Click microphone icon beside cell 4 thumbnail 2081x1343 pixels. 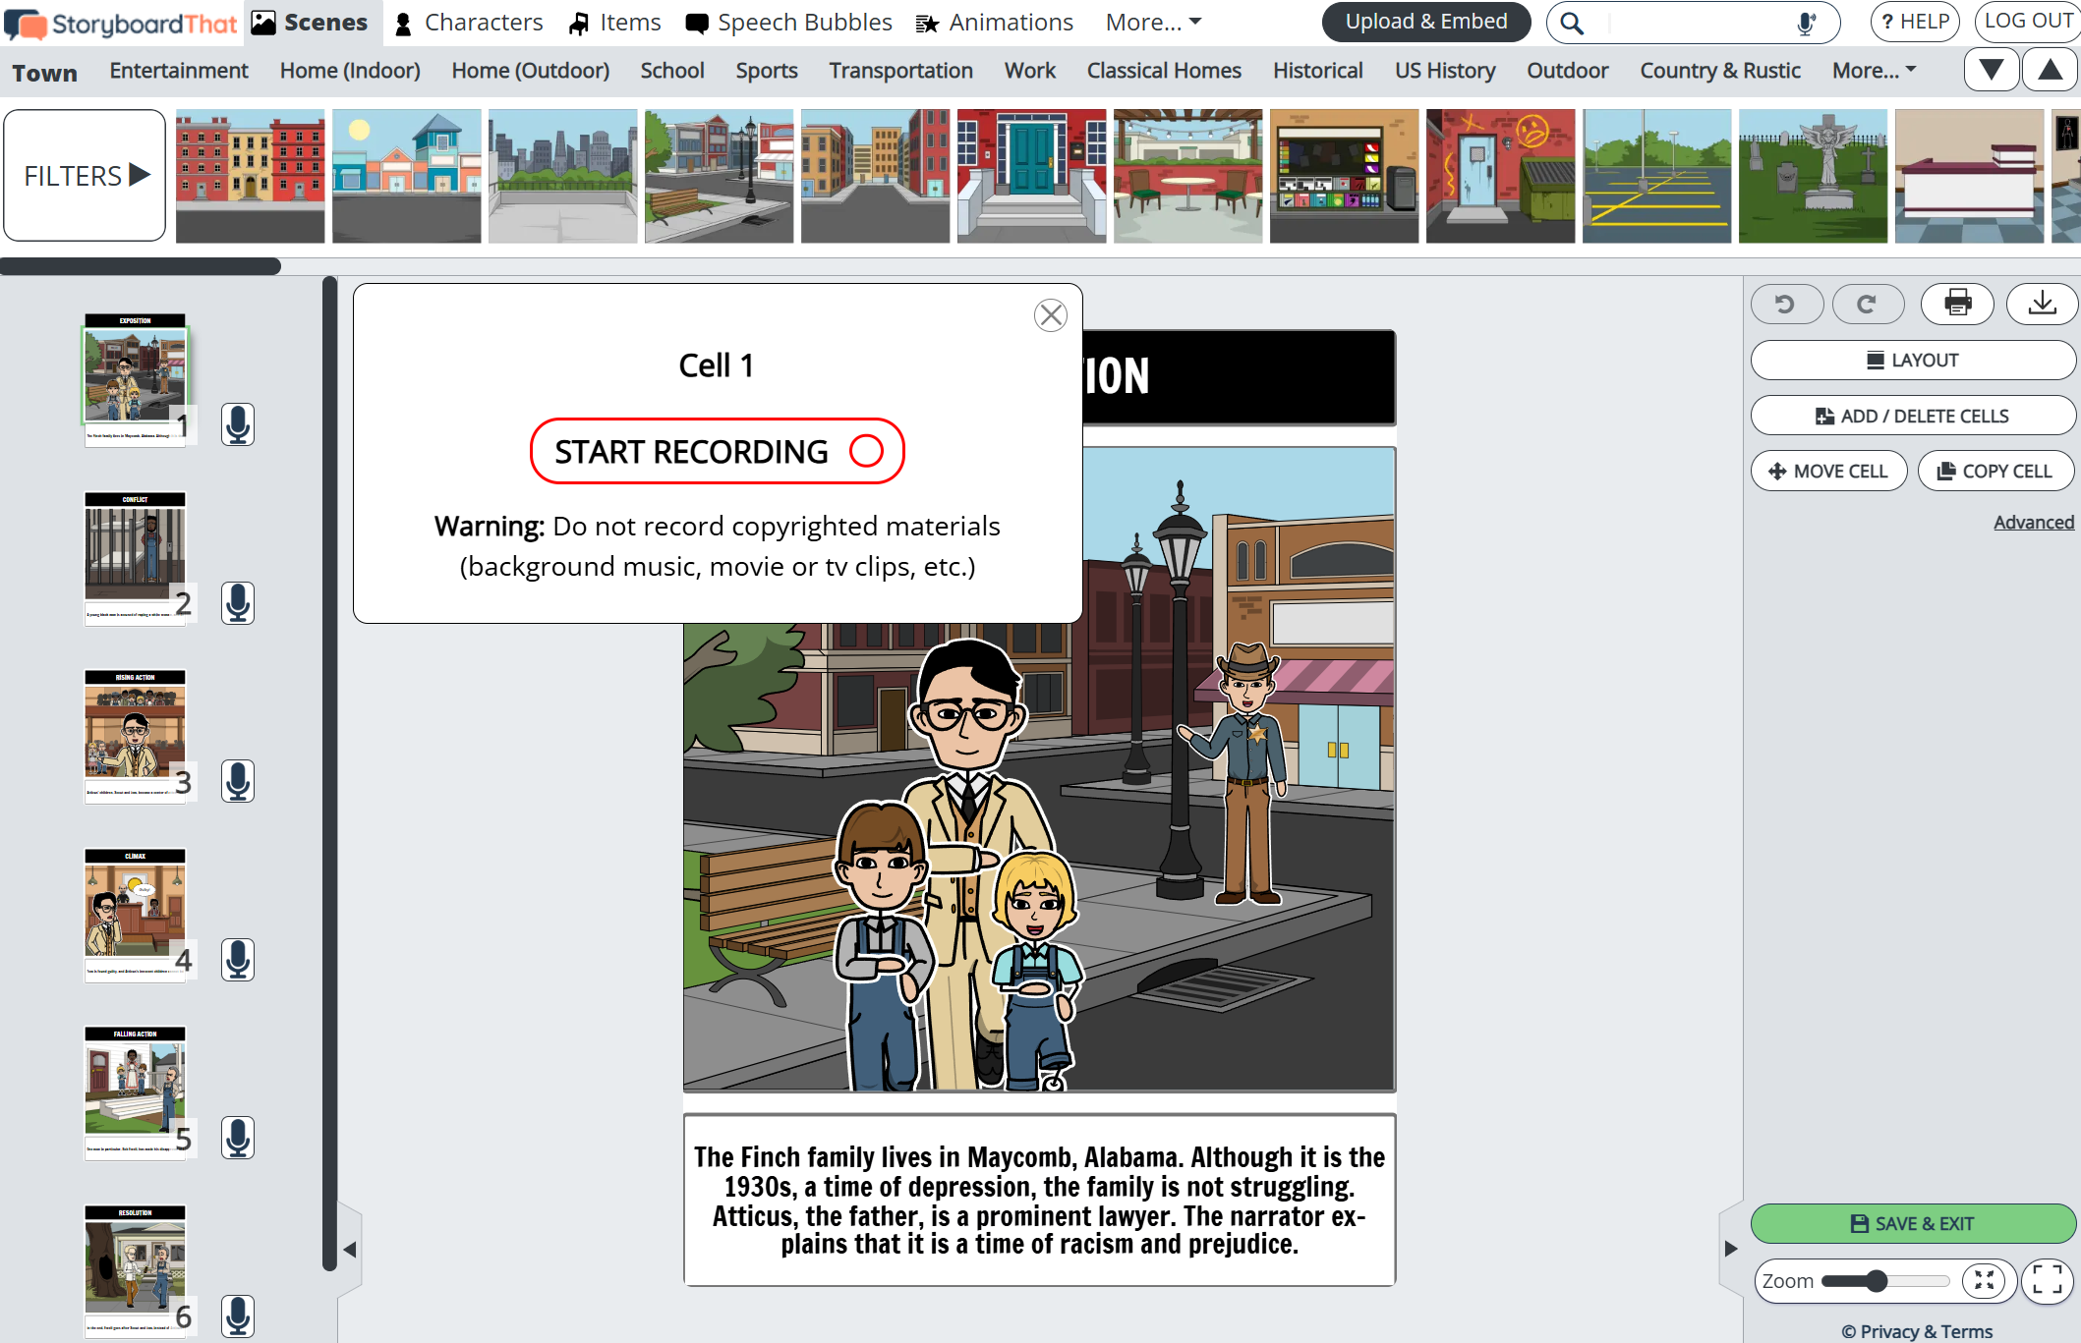tap(237, 960)
